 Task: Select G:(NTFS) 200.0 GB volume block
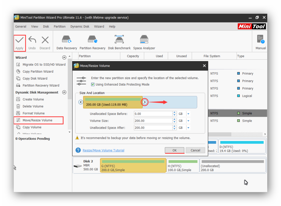tap(133, 165)
